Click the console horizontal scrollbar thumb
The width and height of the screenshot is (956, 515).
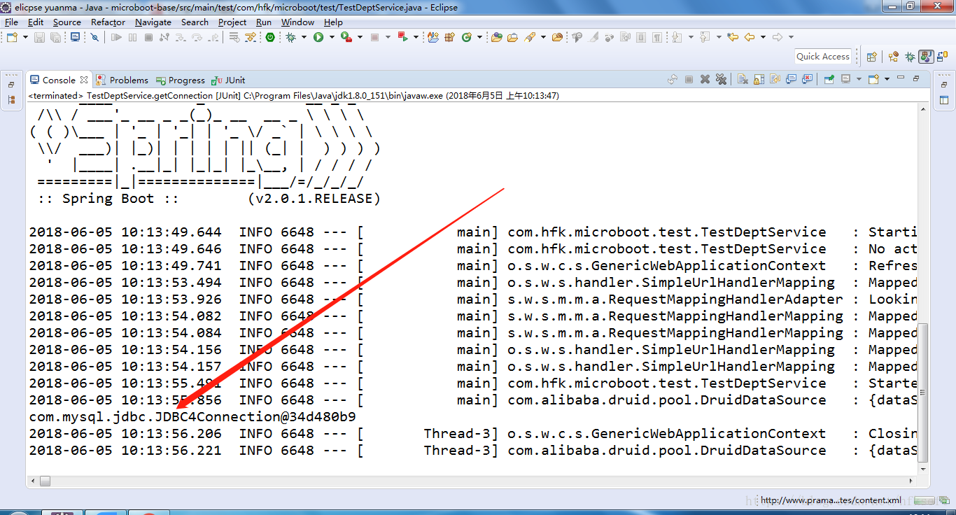[x=45, y=481]
